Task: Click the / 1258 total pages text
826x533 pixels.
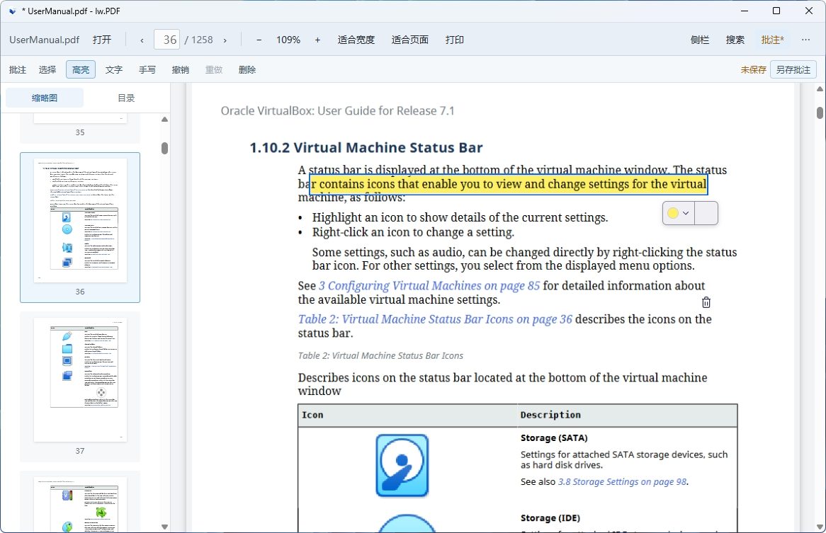Action: 198,40
